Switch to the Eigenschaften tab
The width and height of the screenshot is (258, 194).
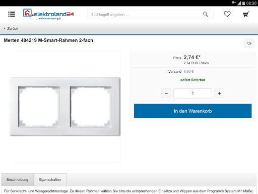[50, 180]
